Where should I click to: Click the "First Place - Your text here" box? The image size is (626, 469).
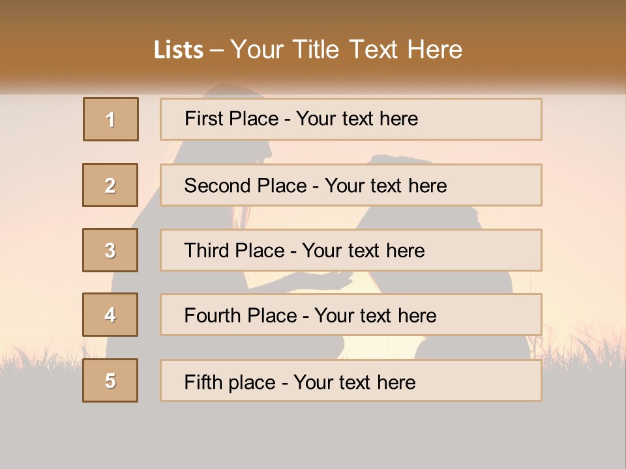351,119
